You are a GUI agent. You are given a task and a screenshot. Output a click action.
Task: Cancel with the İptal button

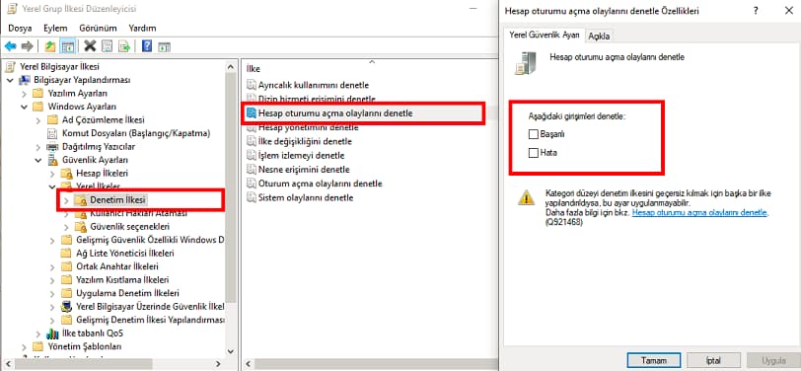[713, 361]
